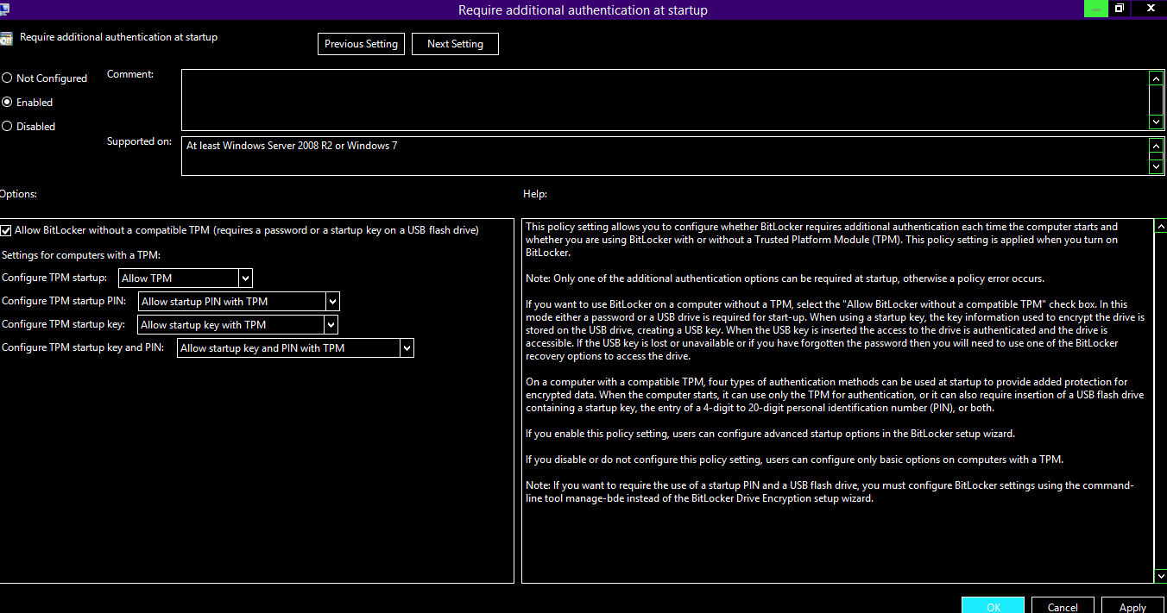The width and height of the screenshot is (1167, 613).
Task: Click the Cancel button
Action: [x=1063, y=605]
